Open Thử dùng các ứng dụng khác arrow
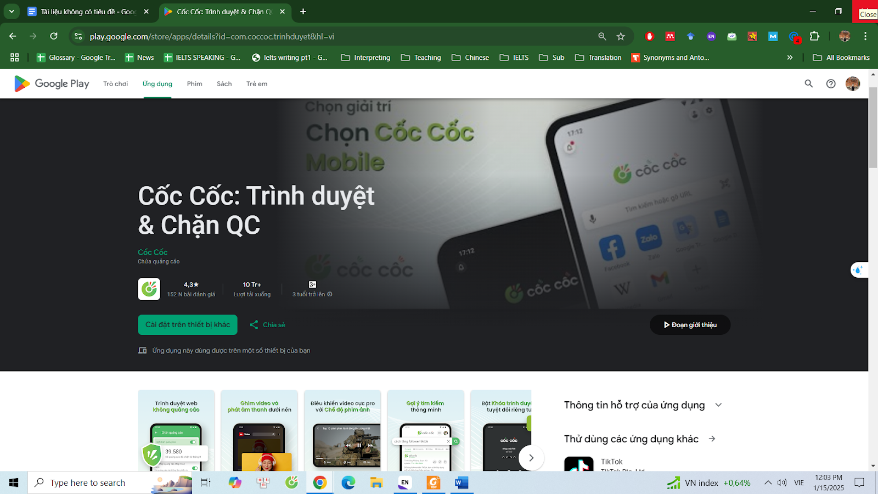The height and width of the screenshot is (494, 878). pos(712,439)
